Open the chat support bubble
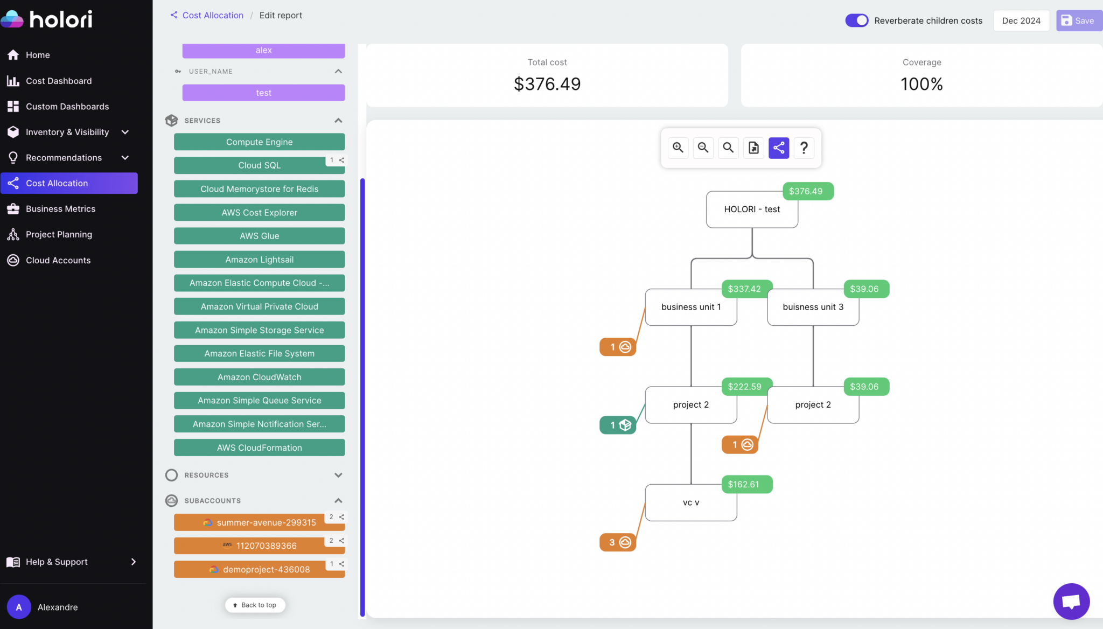The width and height of the screenshot is (1103, 629). coord(1071,601)
